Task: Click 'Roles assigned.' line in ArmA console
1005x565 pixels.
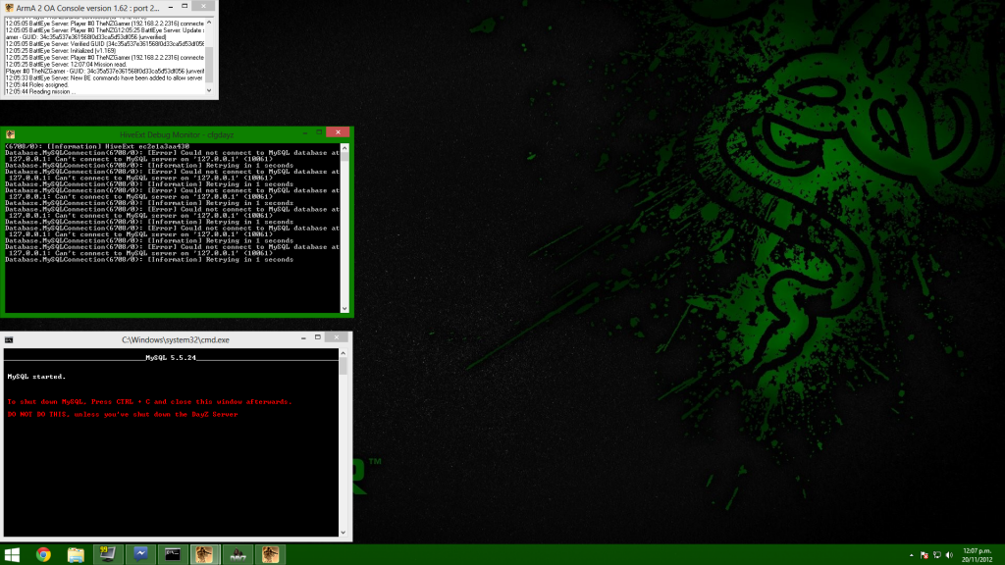Action: click(x=37, y=84)
